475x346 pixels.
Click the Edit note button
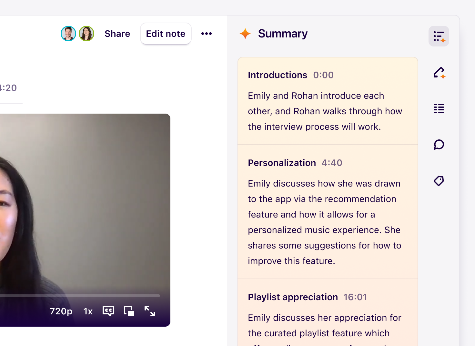coord(166,33)
